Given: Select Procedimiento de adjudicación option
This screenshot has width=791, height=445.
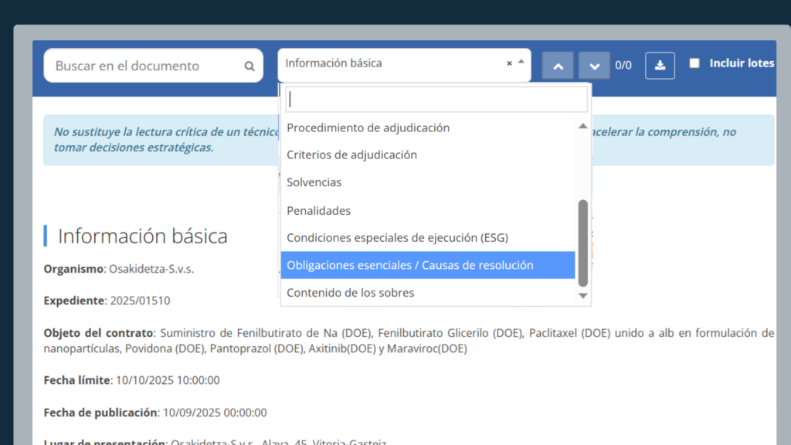Looking at the screenshot, I should click(368, 127).
